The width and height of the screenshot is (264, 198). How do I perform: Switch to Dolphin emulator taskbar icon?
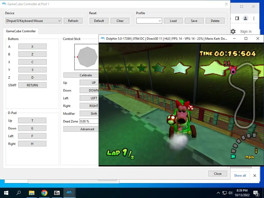click(69, 193)
